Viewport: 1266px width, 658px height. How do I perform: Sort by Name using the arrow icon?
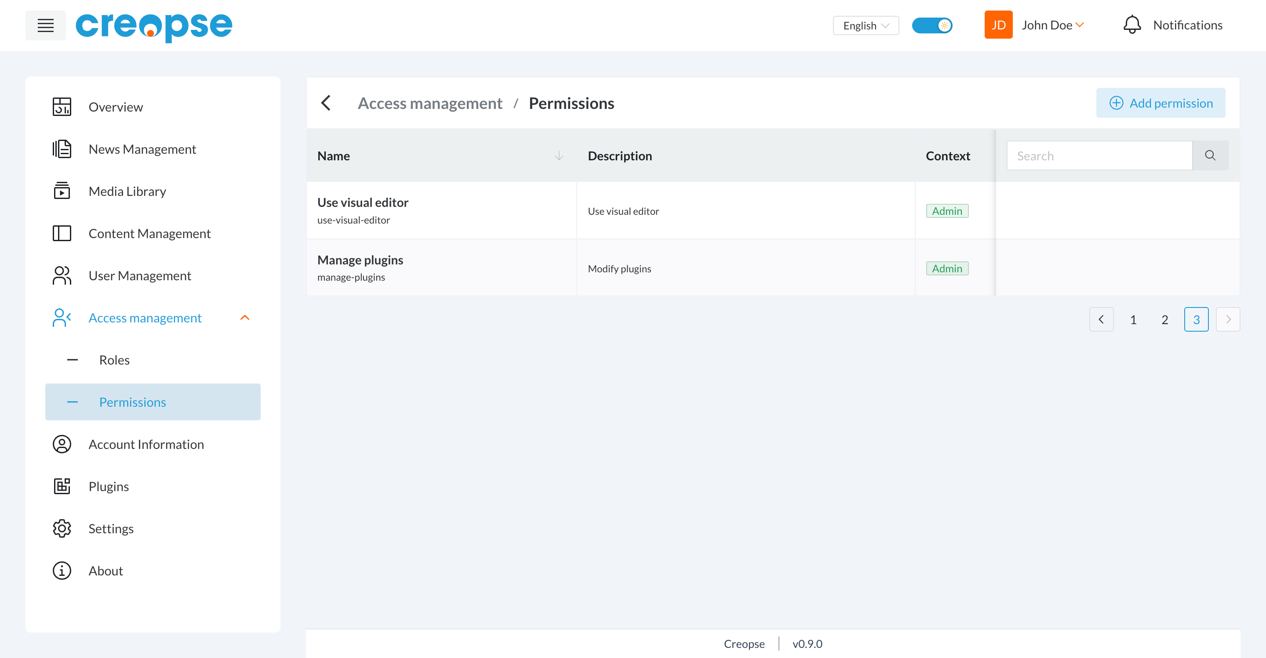(x=559, y=156)
